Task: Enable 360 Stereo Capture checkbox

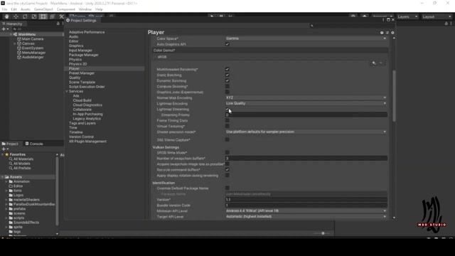Action: point(227,139)
